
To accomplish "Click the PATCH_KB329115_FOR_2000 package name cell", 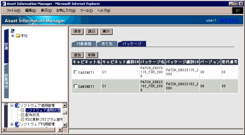I will [x=152, y=72].
